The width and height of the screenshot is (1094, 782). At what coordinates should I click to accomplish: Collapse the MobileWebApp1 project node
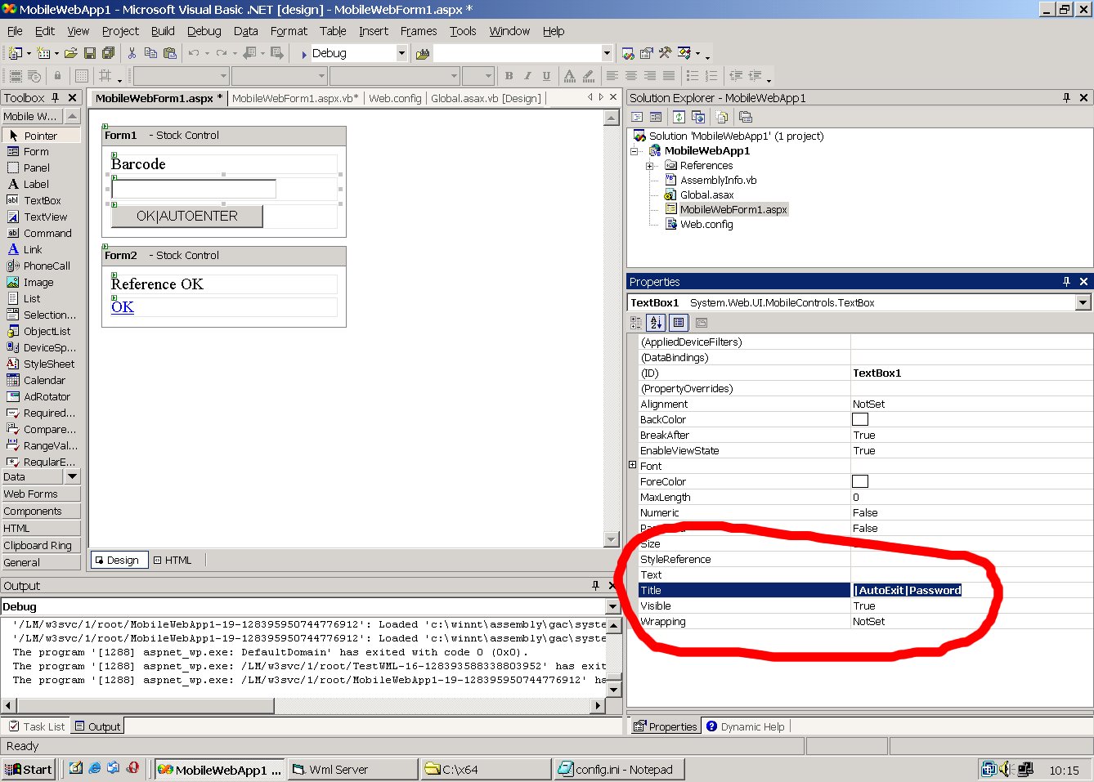click(x=634, y=151)
